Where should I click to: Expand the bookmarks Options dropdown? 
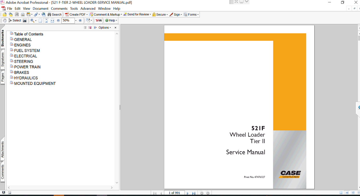point(104,28)
